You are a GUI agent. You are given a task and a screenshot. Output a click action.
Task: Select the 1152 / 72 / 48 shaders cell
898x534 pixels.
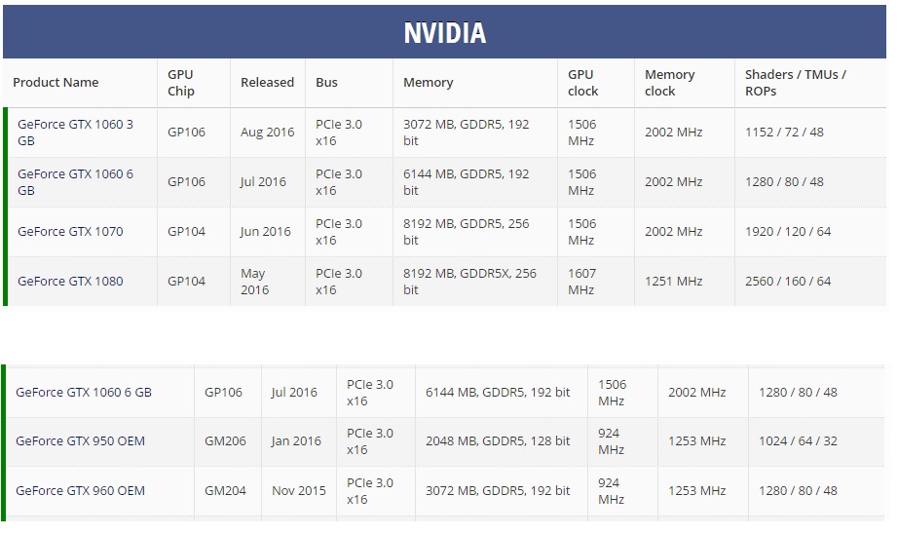tap(784, 133)
